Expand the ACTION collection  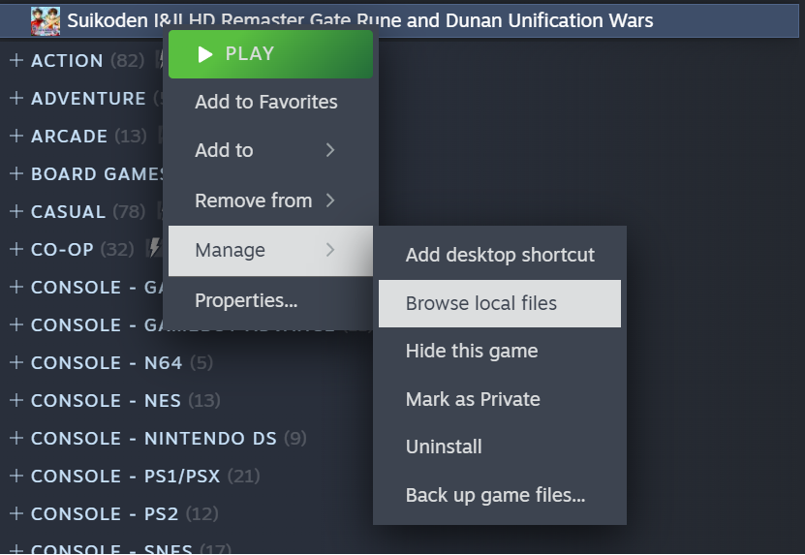15,60
